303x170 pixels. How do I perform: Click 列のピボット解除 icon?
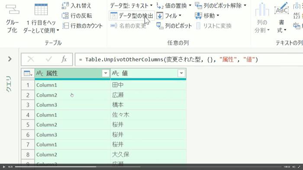[x=198, y=6]
